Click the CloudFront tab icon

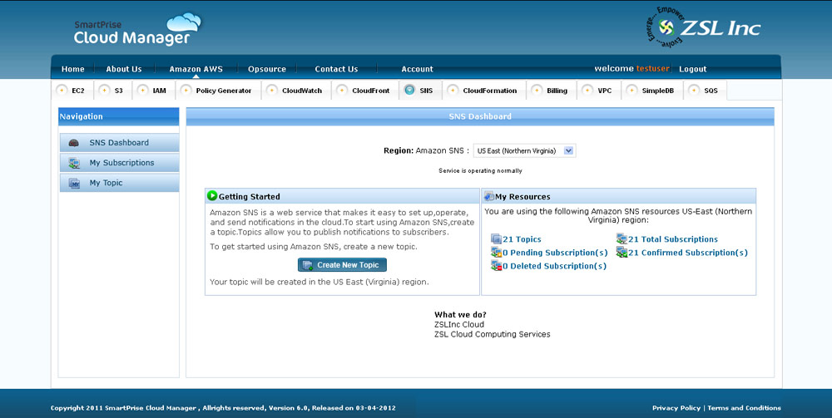point(342,91)
